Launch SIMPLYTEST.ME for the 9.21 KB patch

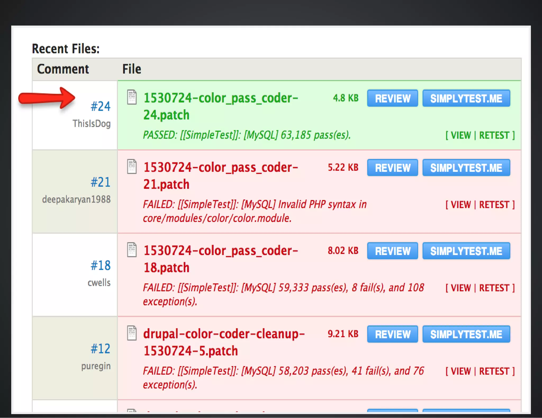(x=466, y=334)
